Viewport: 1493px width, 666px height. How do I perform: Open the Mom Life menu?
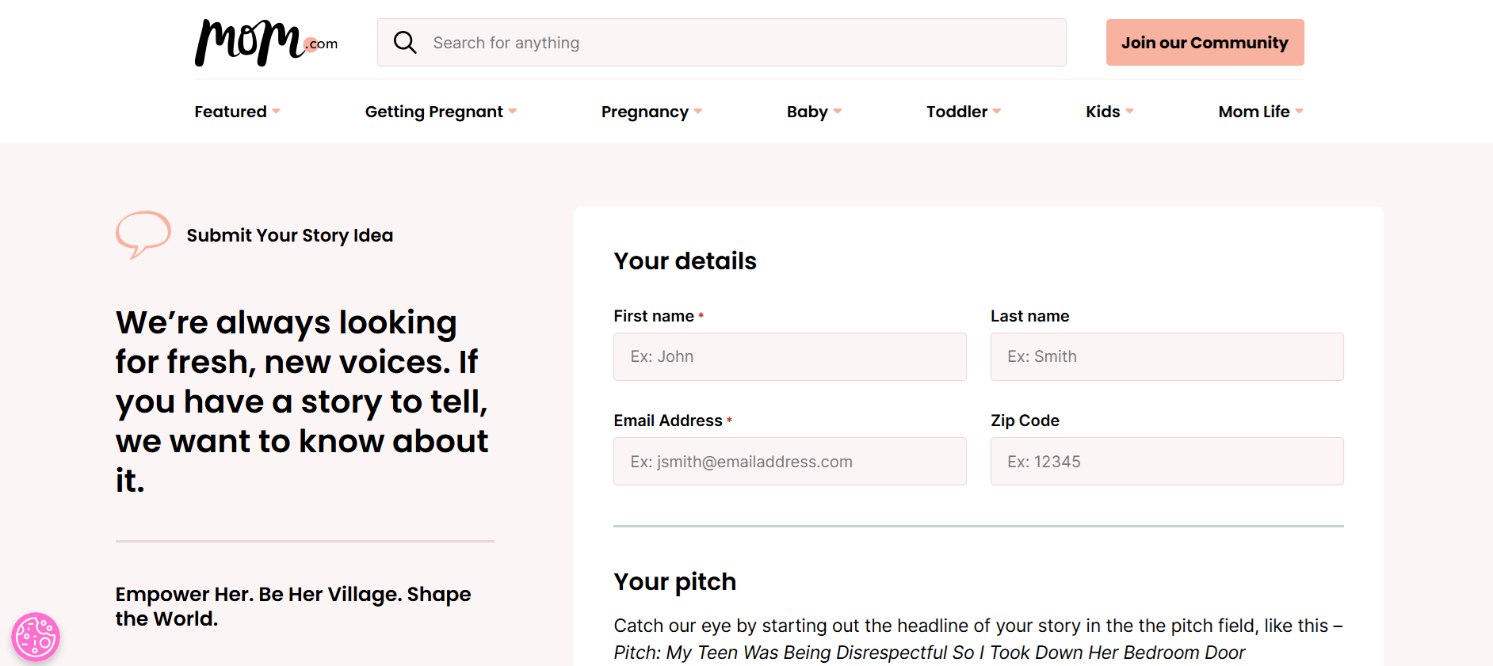pyautogui.click(x=1254, y=112)
